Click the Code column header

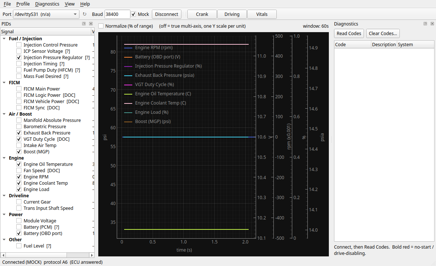coord(352,44)
